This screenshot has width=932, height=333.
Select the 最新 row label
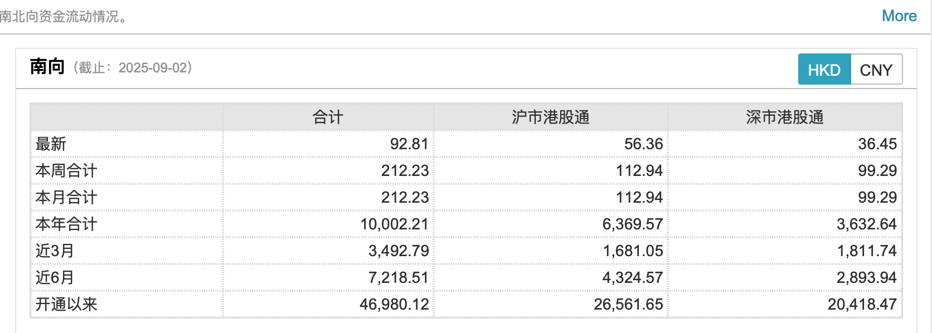[51, 144]
